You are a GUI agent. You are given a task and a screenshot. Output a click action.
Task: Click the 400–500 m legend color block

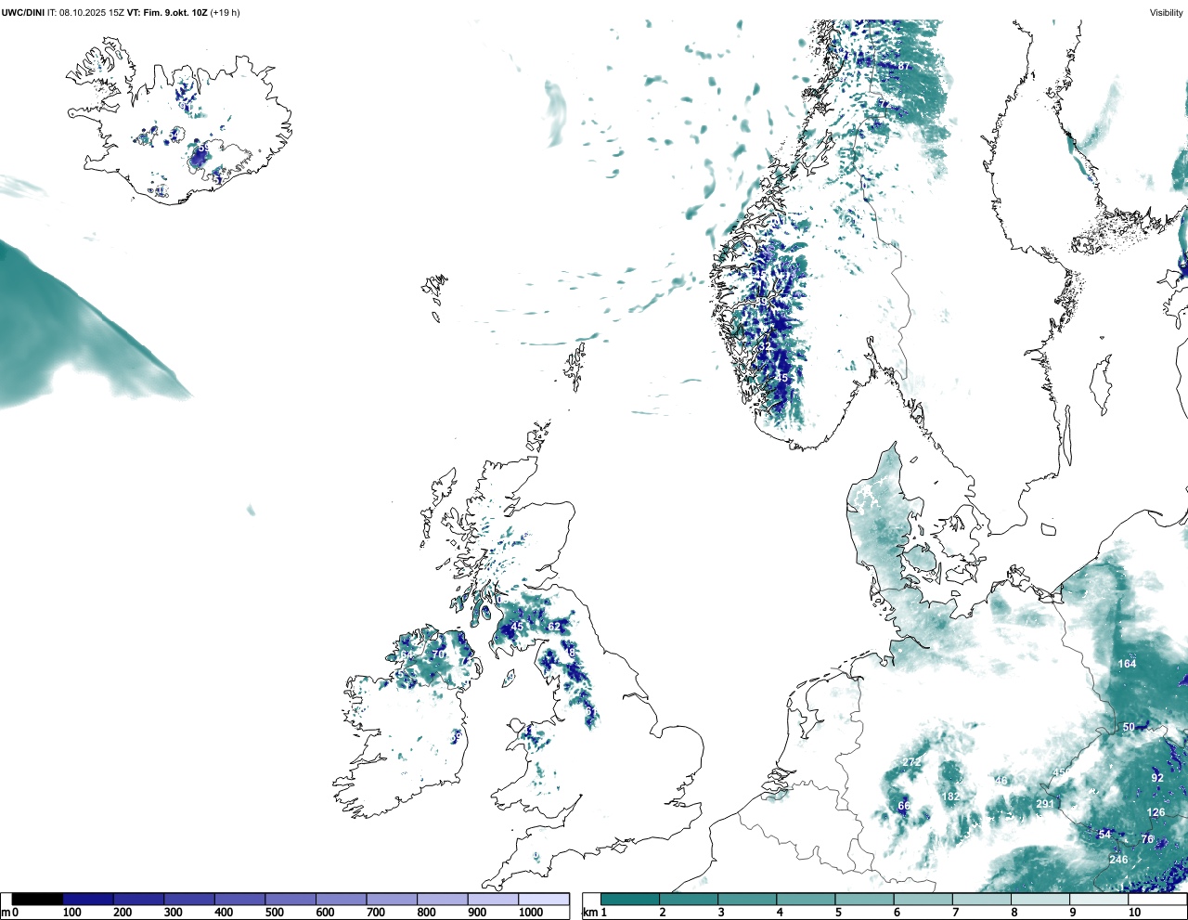tap(240, 899)
